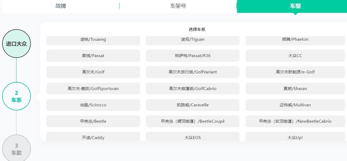Select 高尔夫新能源/e-Golf series
Viewport: 347px width, 161px height.
click(x=295, y=72)
